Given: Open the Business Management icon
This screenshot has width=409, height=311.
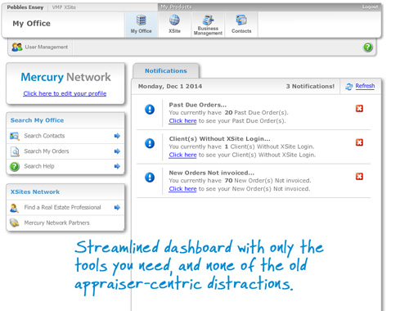Looking at the screenshot, I should 208,20.
